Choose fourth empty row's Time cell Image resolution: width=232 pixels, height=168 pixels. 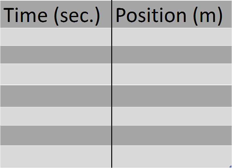[x=55, y=96]
